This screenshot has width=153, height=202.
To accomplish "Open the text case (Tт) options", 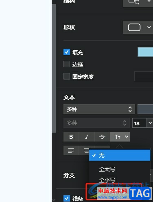I will [120, 137].
